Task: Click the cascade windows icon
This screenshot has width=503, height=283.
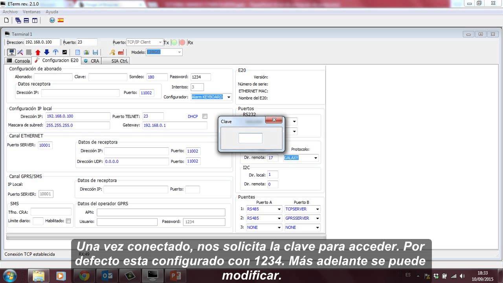Action: tap(18, 20)
